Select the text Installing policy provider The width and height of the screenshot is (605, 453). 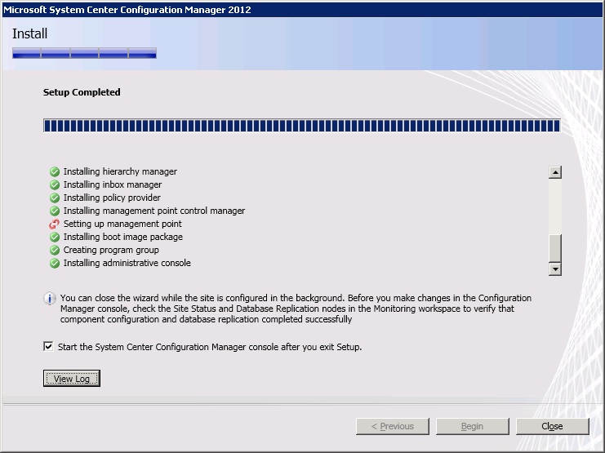[112, 198]
